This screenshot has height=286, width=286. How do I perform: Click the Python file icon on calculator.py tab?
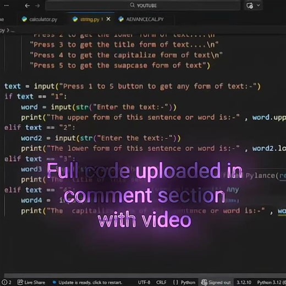click(x=24, y=19)
